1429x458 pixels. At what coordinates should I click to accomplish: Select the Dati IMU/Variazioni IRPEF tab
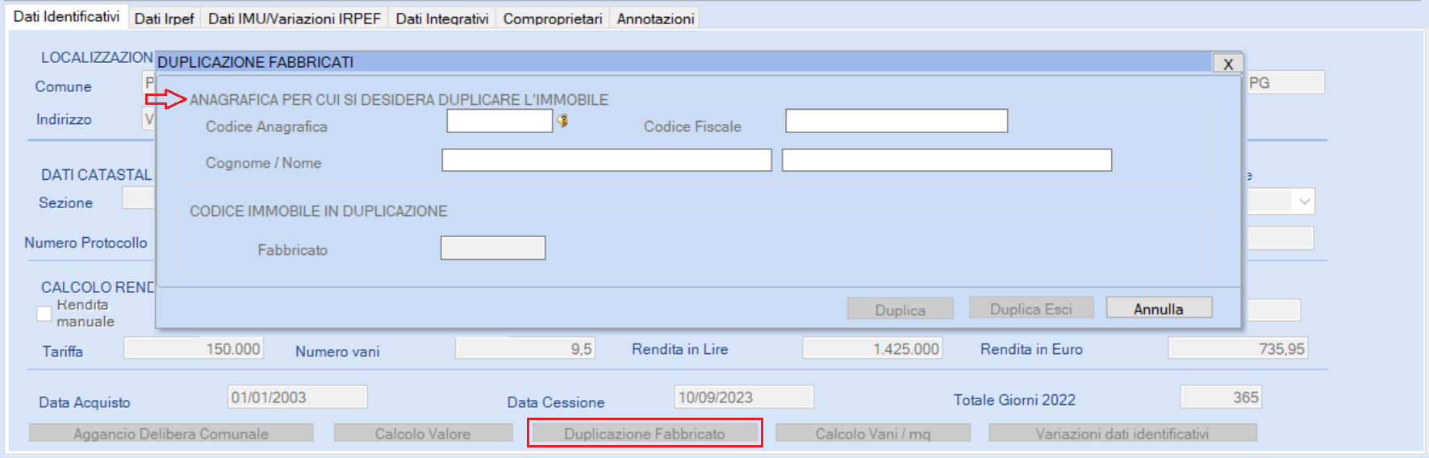pos(295,19)
